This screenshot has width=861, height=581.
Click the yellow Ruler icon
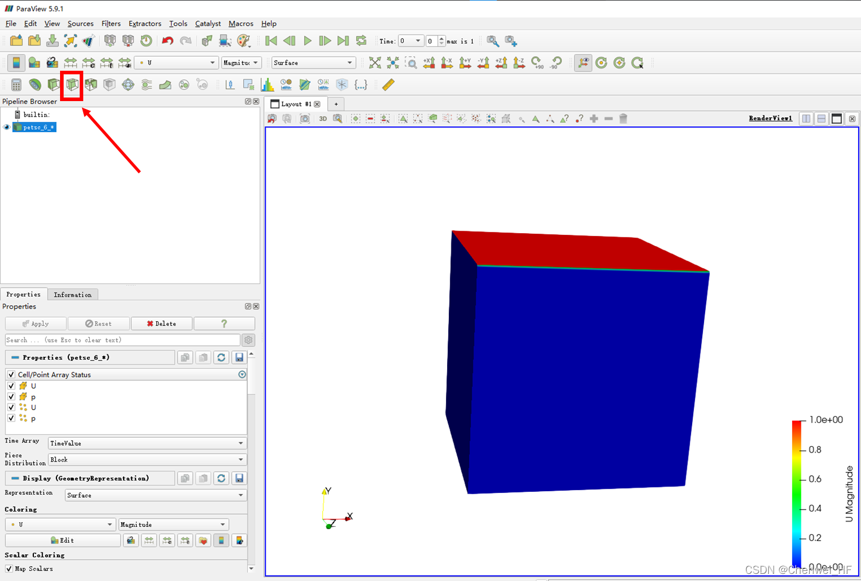tap(388, 84)
